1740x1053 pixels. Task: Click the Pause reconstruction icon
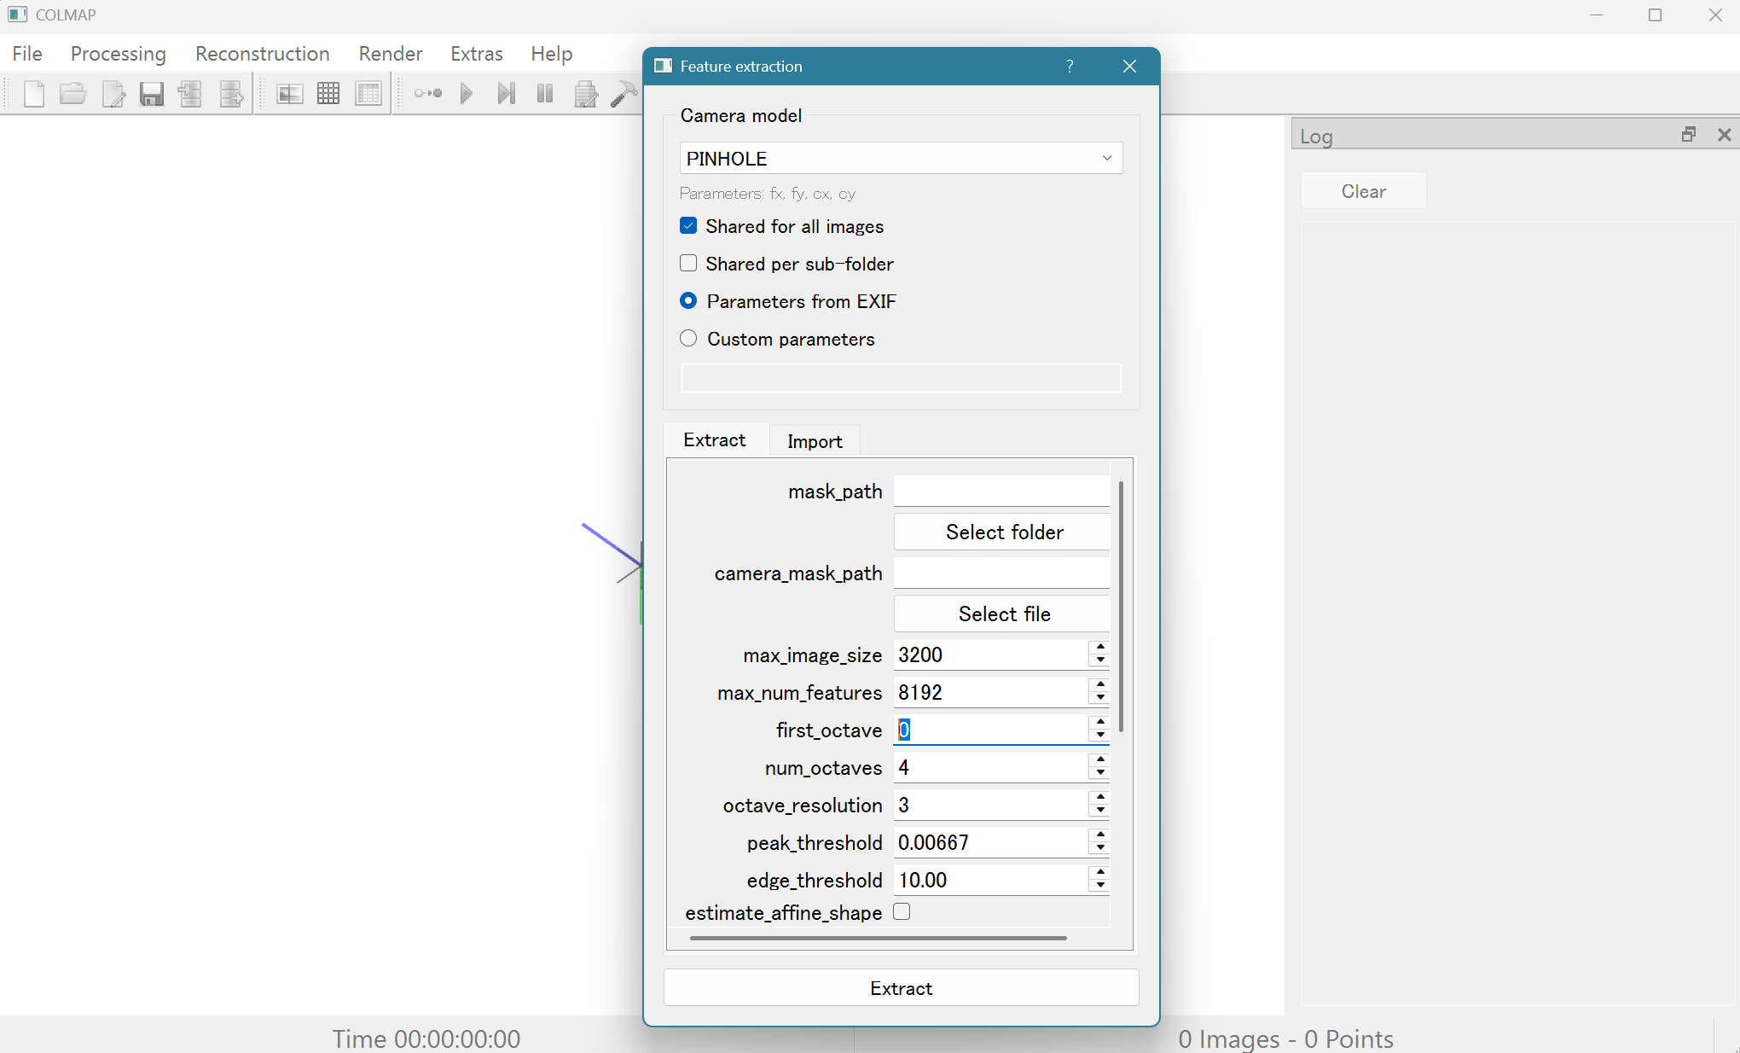tap(545, 94)
